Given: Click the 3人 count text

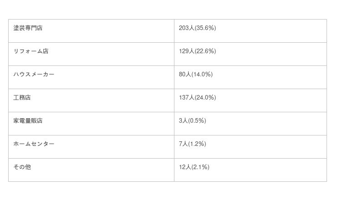Looking at the screenshot, I should click(183, 121).
